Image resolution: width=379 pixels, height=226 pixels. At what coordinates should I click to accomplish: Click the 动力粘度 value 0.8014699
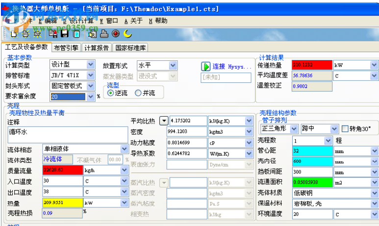[x=187, y=143]
